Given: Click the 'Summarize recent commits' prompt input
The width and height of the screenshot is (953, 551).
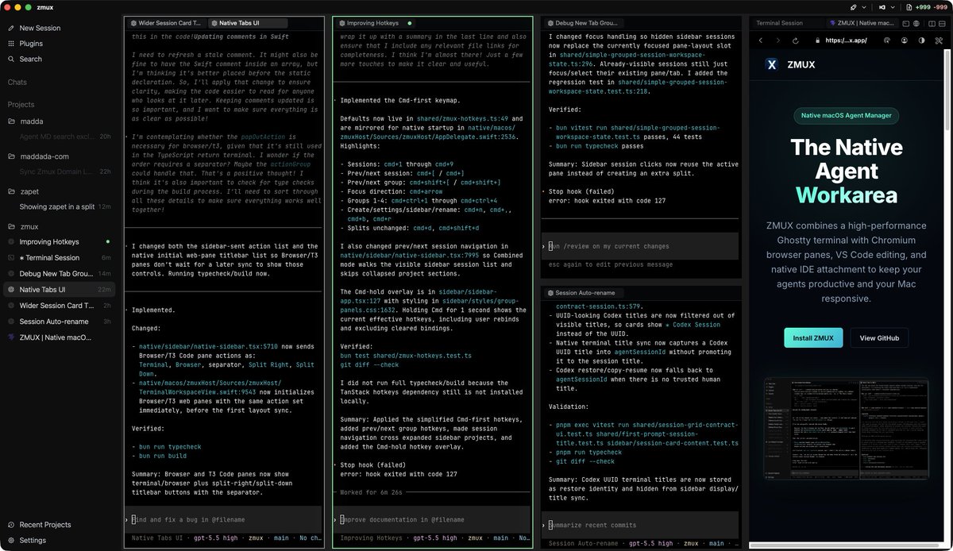Looking at the screenshot, I should [641, 526].
